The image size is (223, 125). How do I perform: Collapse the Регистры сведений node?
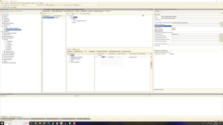[x=1, y=38]
